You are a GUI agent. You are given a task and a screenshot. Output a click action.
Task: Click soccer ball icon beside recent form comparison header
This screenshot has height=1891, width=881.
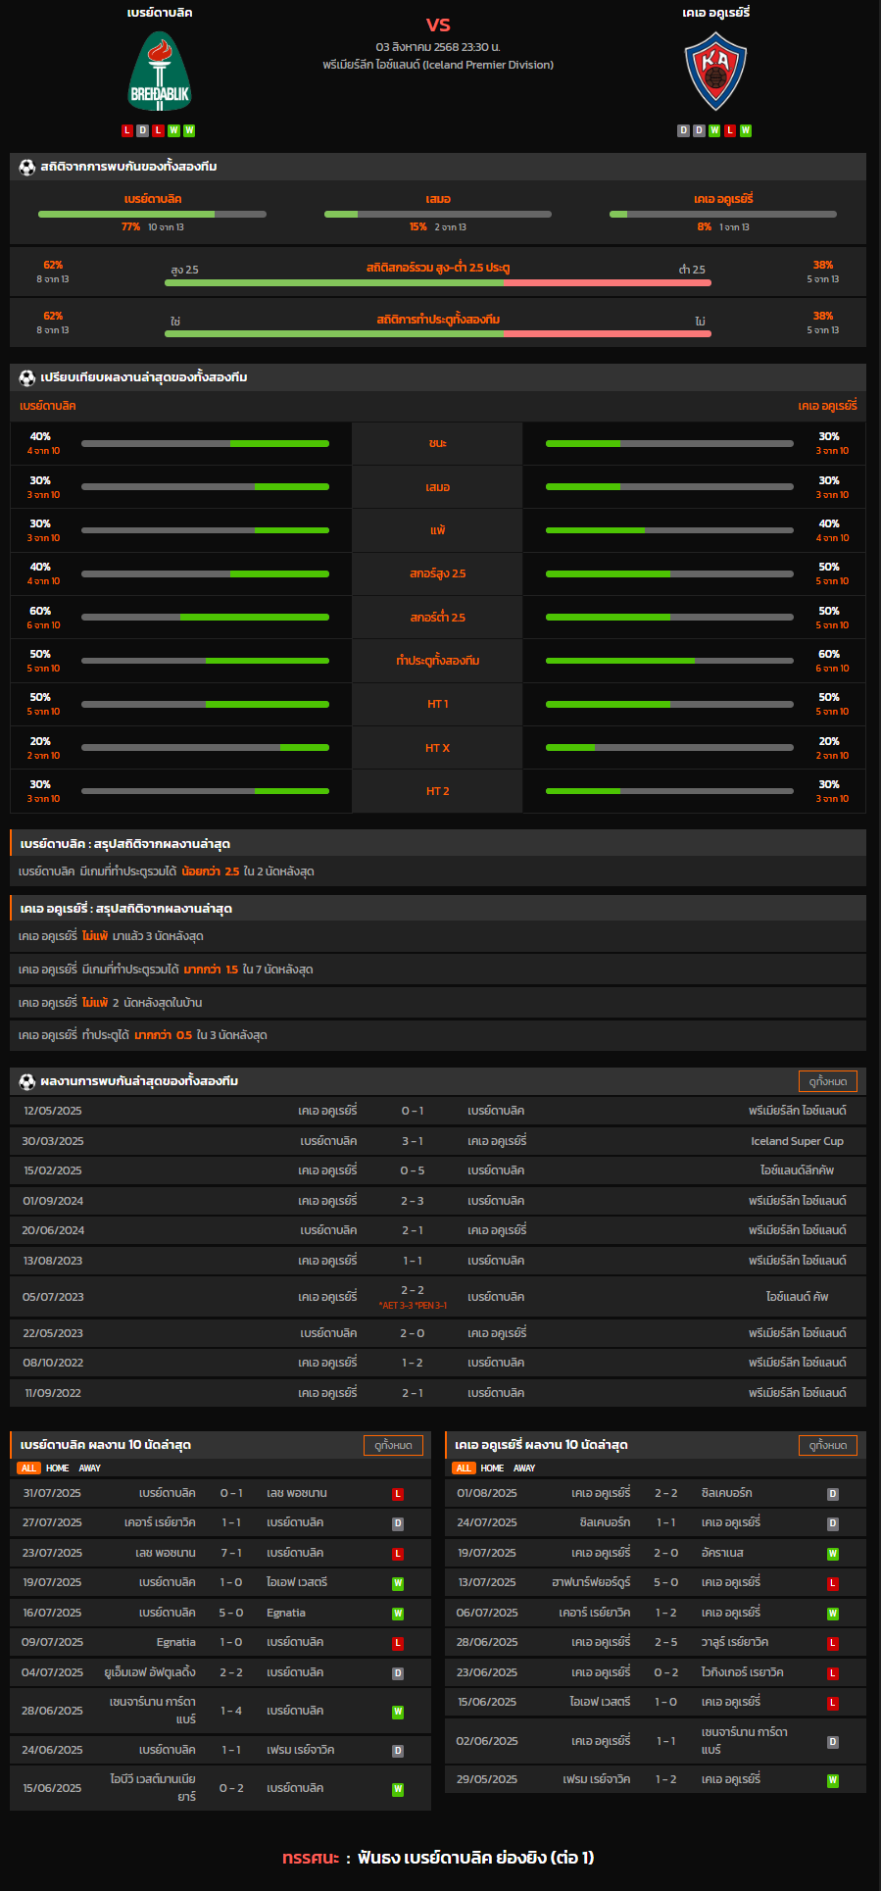[26, 377]
